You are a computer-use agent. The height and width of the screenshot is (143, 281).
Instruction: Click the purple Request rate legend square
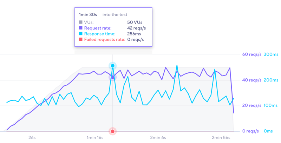[x=81, y=28]
